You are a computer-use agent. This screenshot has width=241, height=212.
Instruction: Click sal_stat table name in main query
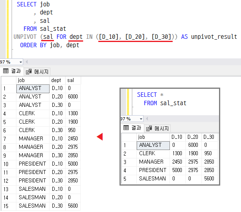point(53,29)
